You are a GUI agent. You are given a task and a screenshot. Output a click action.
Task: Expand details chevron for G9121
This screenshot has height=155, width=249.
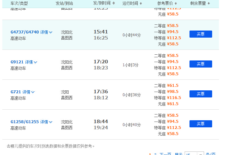pos(36,62)
